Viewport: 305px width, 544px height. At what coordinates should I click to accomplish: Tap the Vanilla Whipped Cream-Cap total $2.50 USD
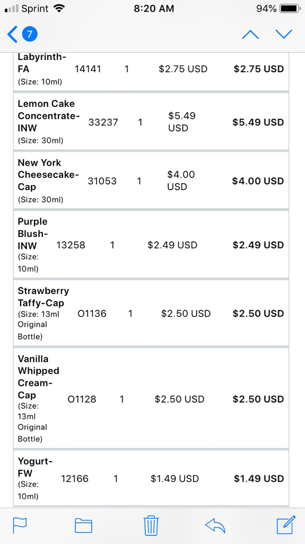258,399
